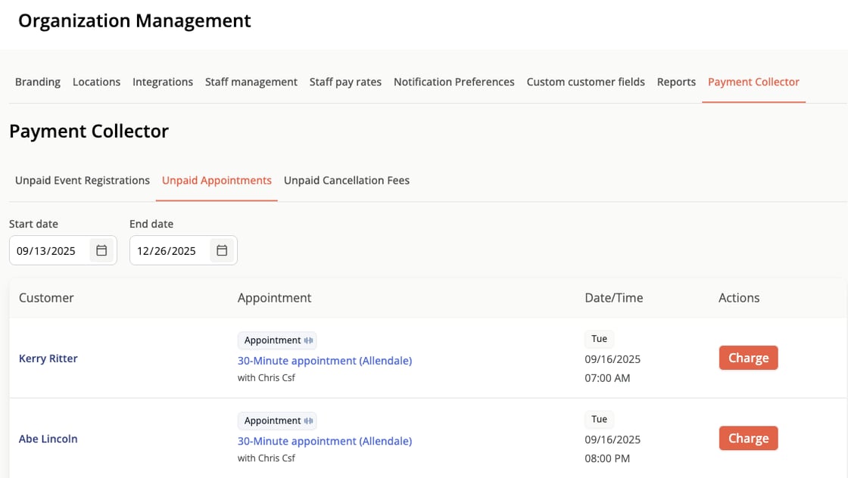The height and width of the screenshot is (478, 848).
Task: Open Kerry Ritter's customer profile link
Action: click(48, 358)
